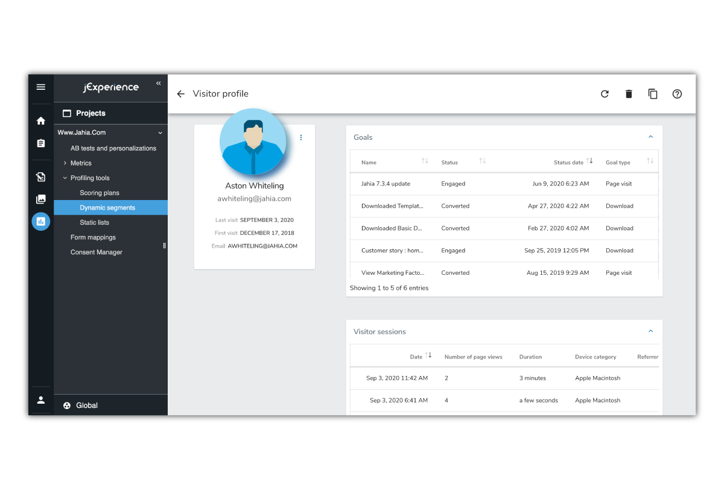Sort goals by Name
Image resolution: width=724 pixels, height=482 pixels.
pyautogui.click(x=425, y=161)
